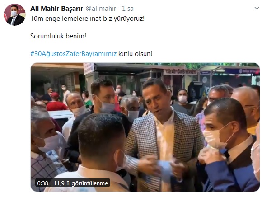The width and height of the screenshot is (262, 197).
Task: Click the 'kutlu olsun!' tweet text
Action: tap(136, 54)
